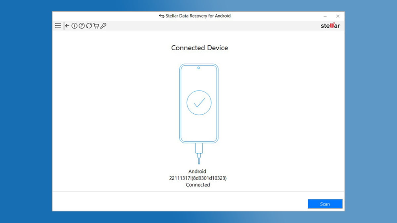Open the About info icon
Viewport: 397px width, 223px height.
click(x=74, y=26)
